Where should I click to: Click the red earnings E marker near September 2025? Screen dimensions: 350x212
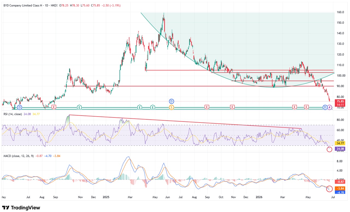click(207, 107)
